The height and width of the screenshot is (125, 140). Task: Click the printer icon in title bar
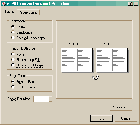click(4, 4)
